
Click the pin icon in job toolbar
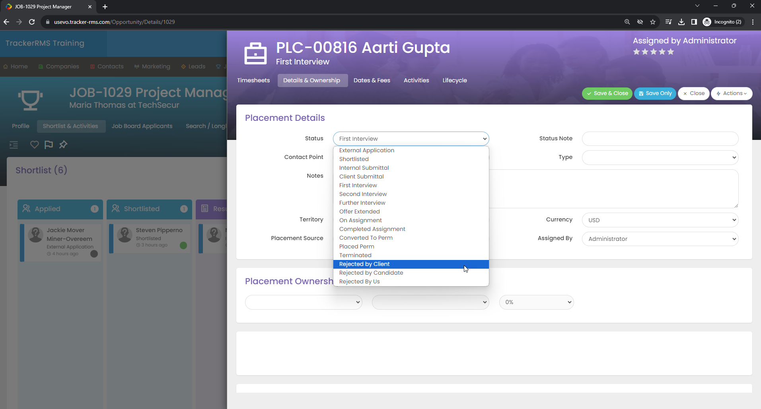point(63,145)
